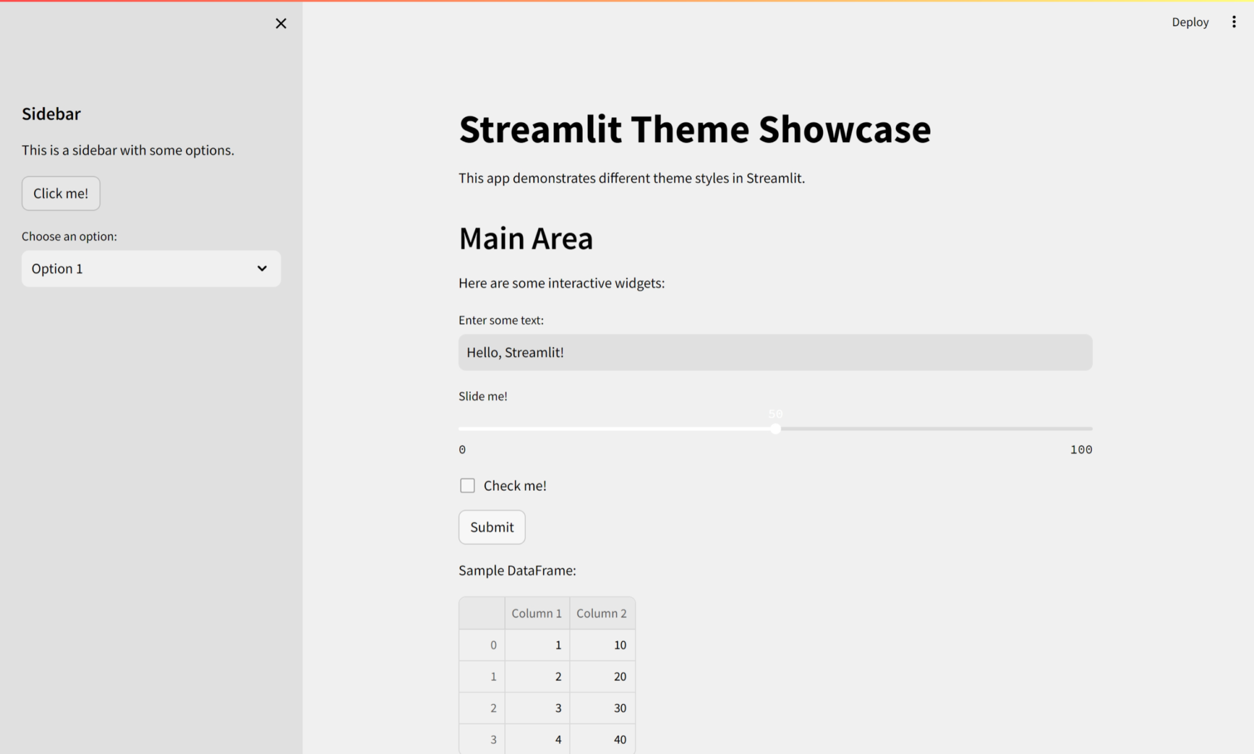Toggle the 'Check me!' checkbox
Image resolution: width=1254 pixels, height=754 pixels.
click(x=467, y=485)
